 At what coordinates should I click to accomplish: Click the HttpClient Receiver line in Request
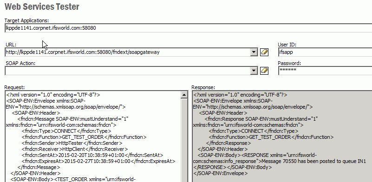(75, 149)
